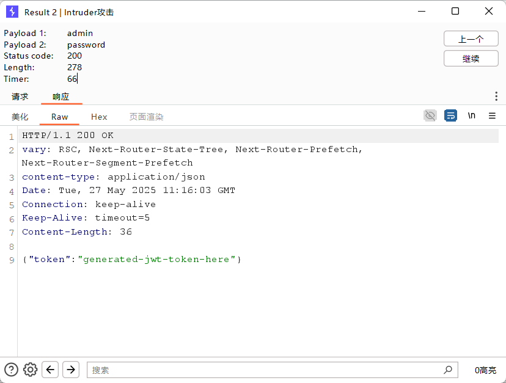Open the Hex view tab
Viewport: 506px width, 383px height.
[x=99, y=117]
